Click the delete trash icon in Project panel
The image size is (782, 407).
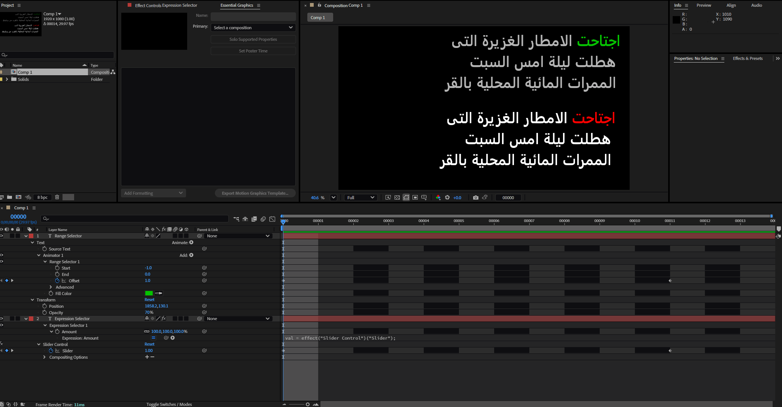coord(57,197)
